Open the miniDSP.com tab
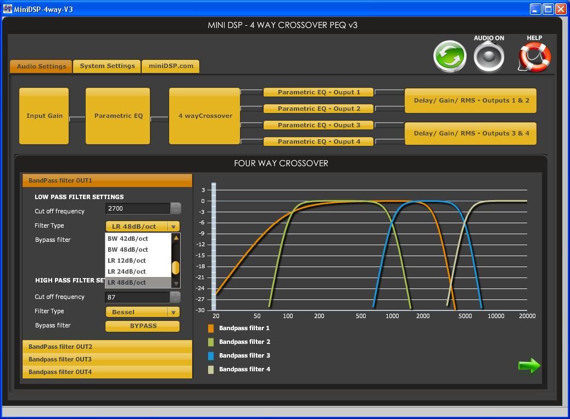 point(170,66)
